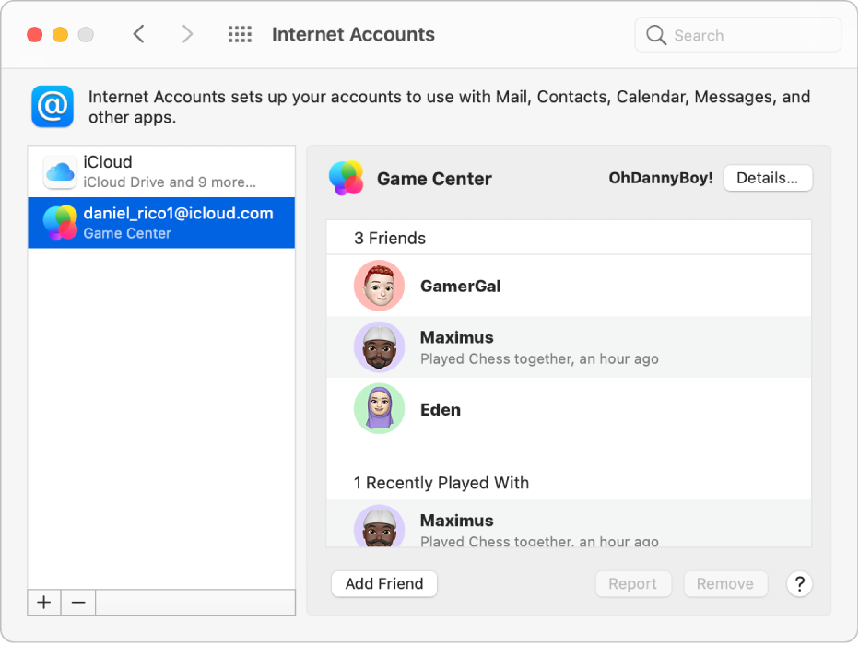Click Eden's avatar picture
This screenshot has height=645, width=859.
click(379, 409)
